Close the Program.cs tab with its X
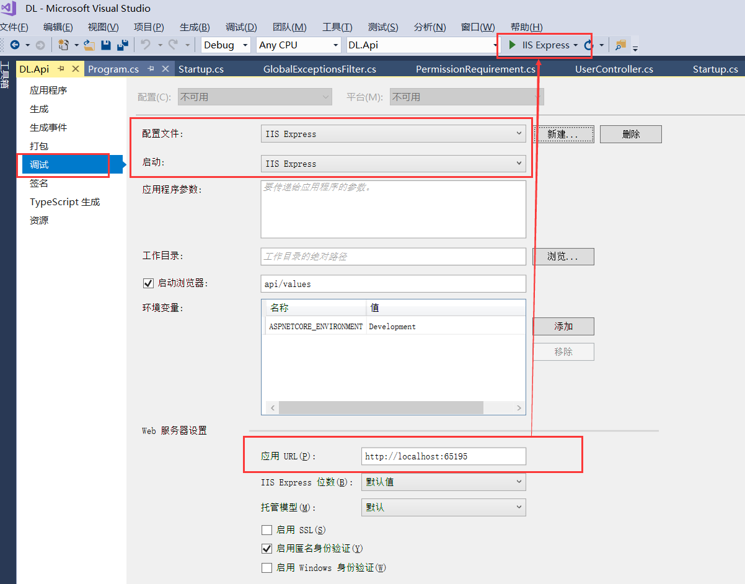The height and width of the screenshot is (584, 745). pos(165,69)
